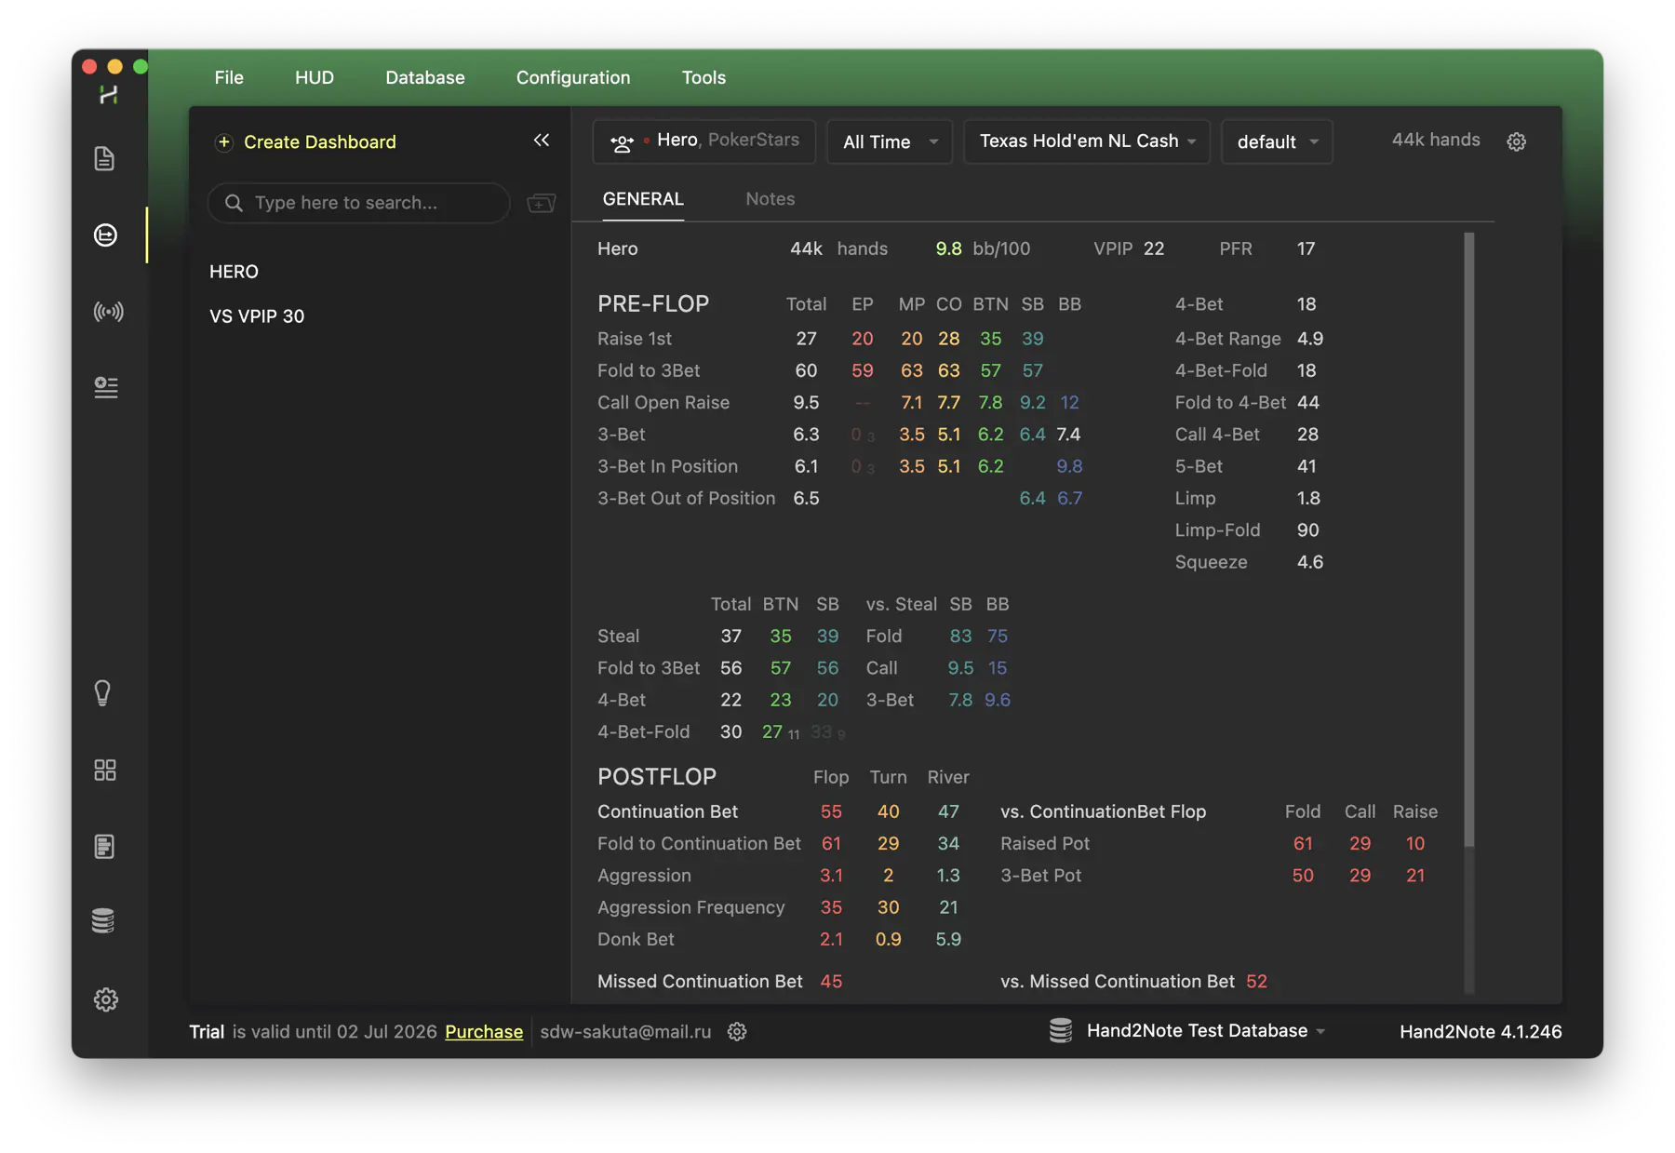1675x1153 pixels.
Task: Open the Hero, PokerStars player selector
Action: (704, 141)
